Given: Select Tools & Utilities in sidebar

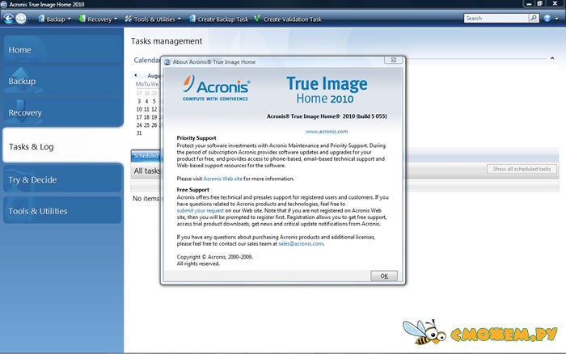Looking at the screenshot, I should point(62,210).
